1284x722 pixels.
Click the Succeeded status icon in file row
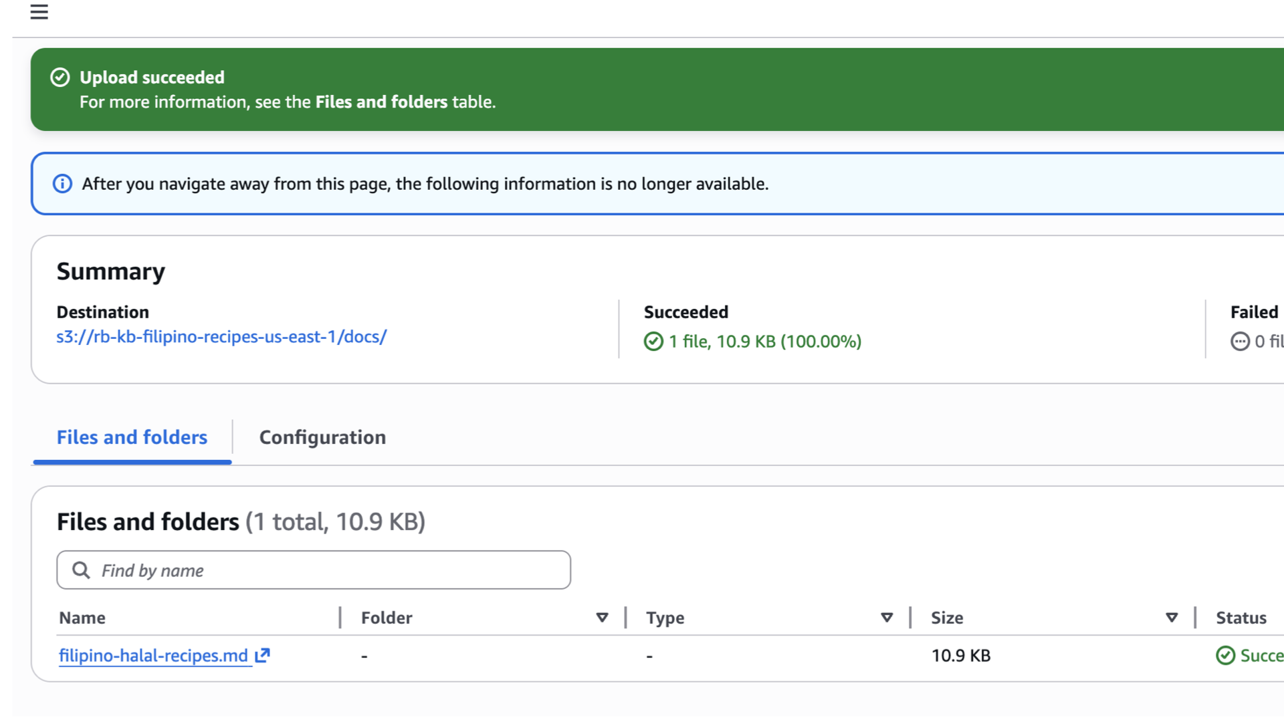pos(1225,656)
